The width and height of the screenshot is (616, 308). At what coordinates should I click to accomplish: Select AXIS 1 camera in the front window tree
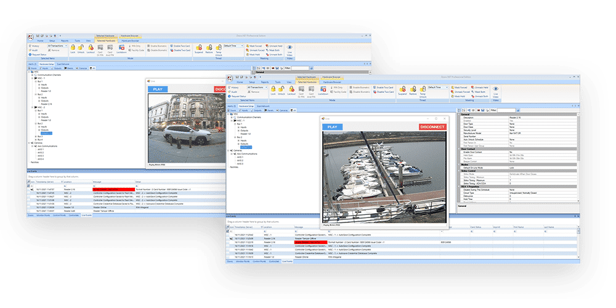click(241, 157)
